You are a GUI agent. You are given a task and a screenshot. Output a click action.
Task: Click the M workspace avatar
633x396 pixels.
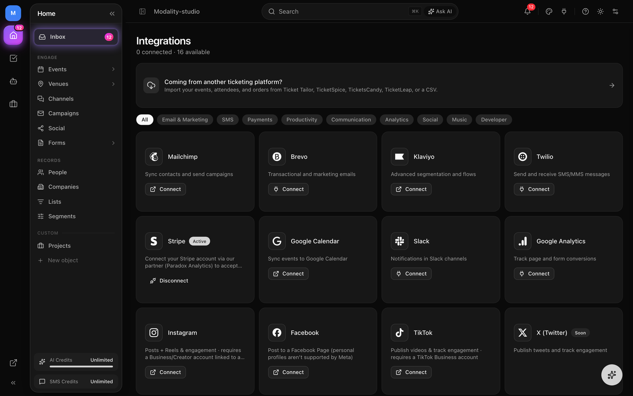tap(13, 13)
